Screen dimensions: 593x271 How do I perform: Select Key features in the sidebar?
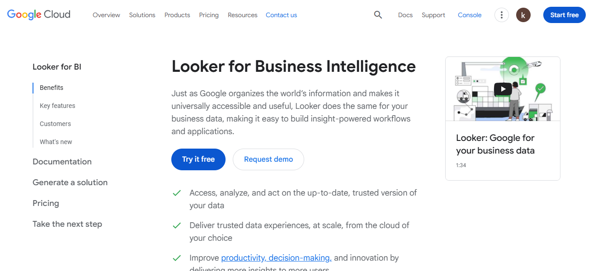[57, 105]
